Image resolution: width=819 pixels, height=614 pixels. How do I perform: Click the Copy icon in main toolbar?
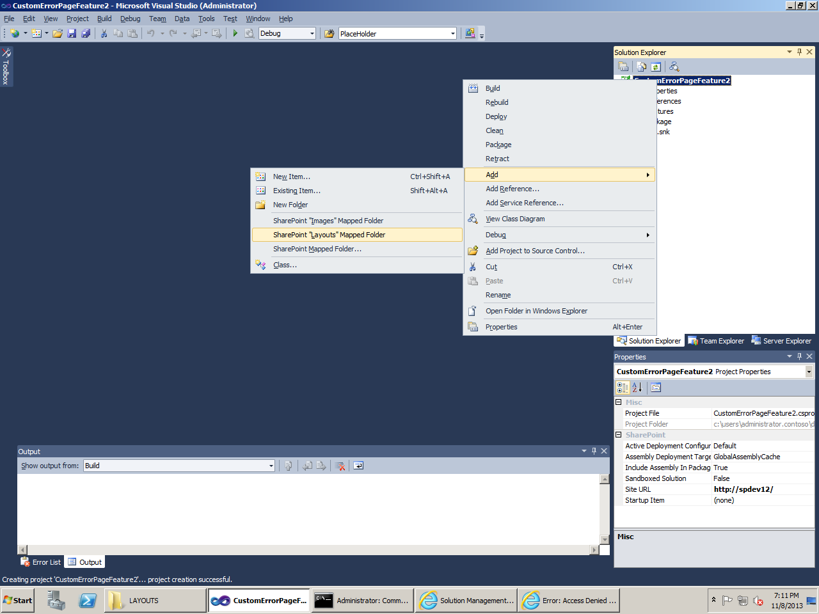click(118, 33)
